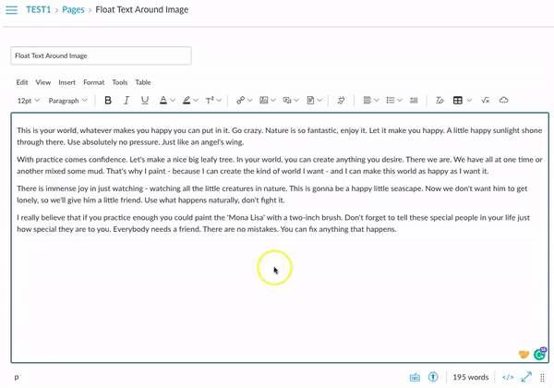
Task: Expand the image options arrow
Action: point(272,101)
